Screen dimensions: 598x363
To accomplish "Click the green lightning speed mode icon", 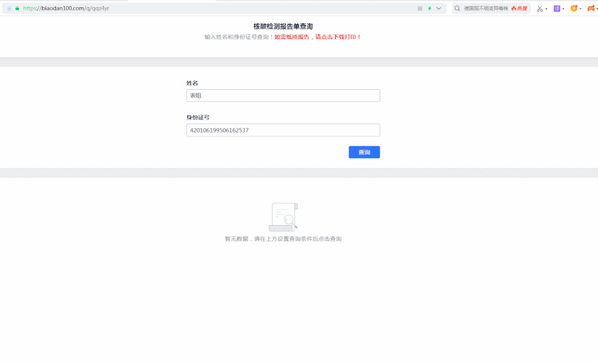I will click(430, 8).
